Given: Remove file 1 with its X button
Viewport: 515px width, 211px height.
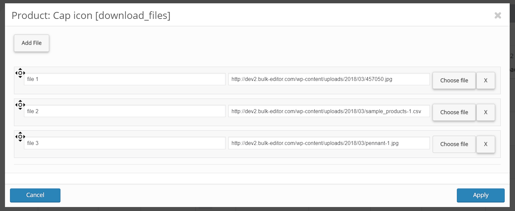Looking at the screenshot, I should (x=485, y=81).
